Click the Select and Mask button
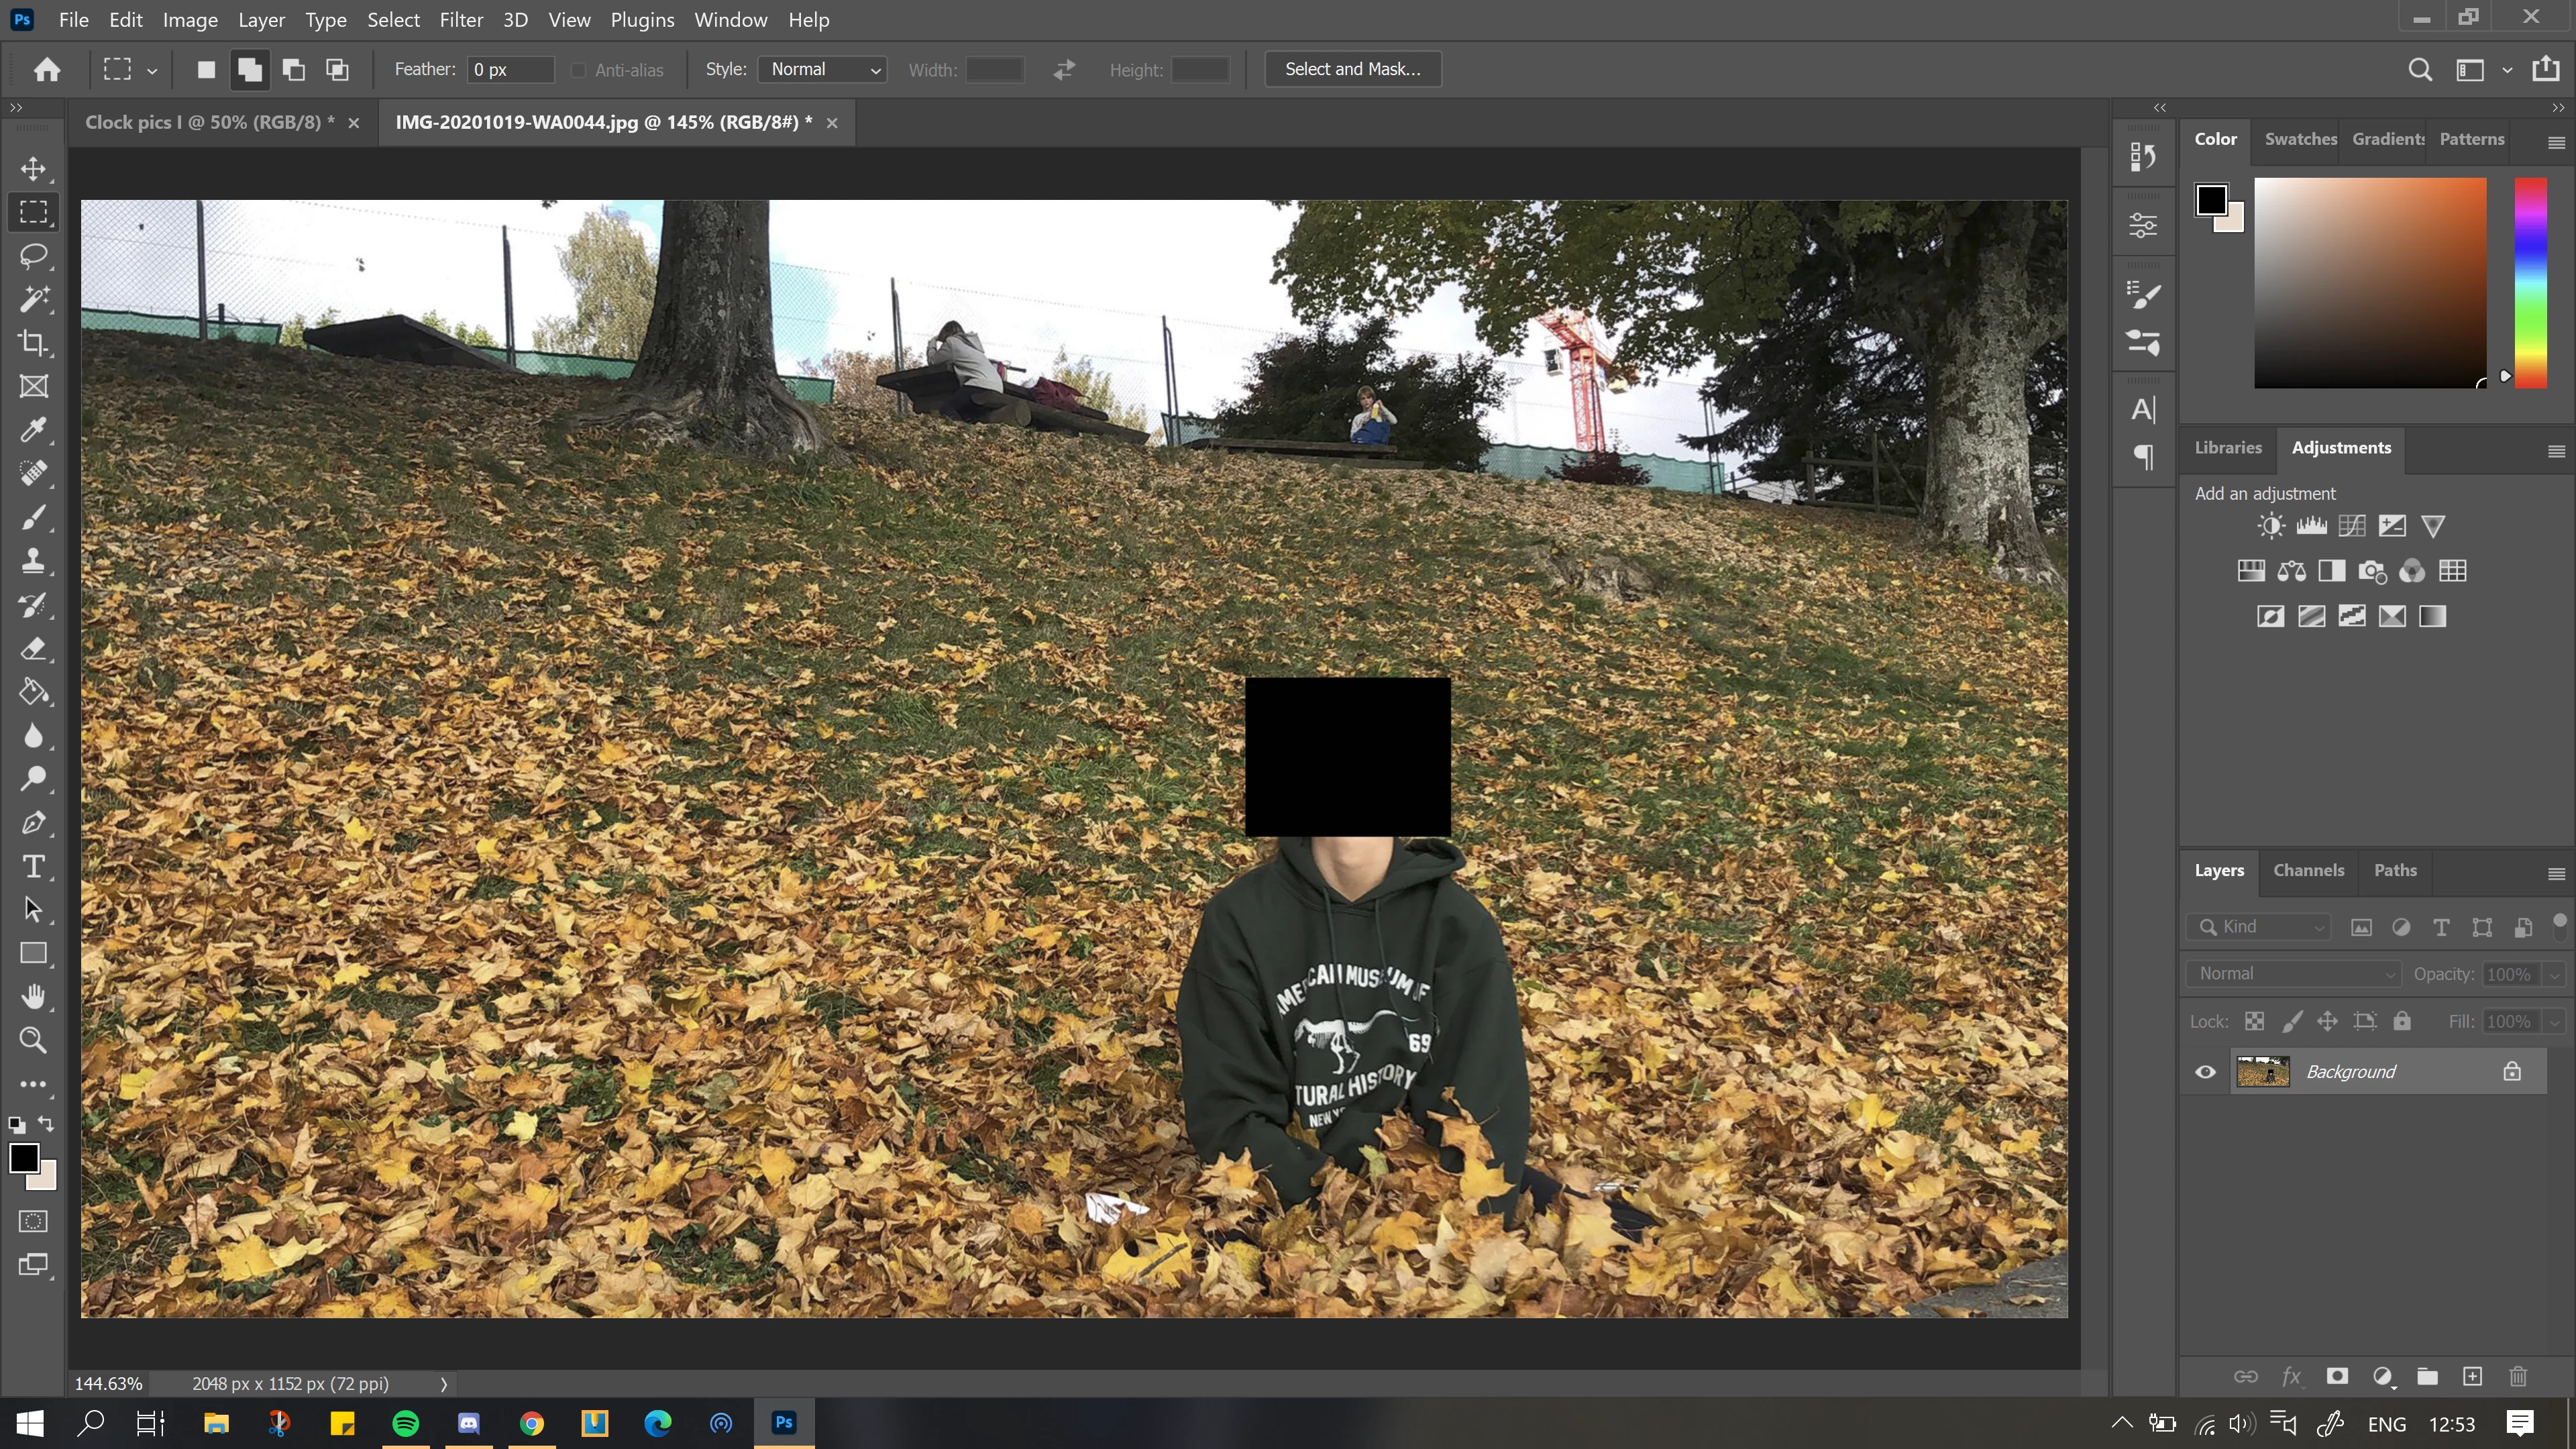The height and width of the screenshot is (1449, 2576). [x=1352, y=69]
